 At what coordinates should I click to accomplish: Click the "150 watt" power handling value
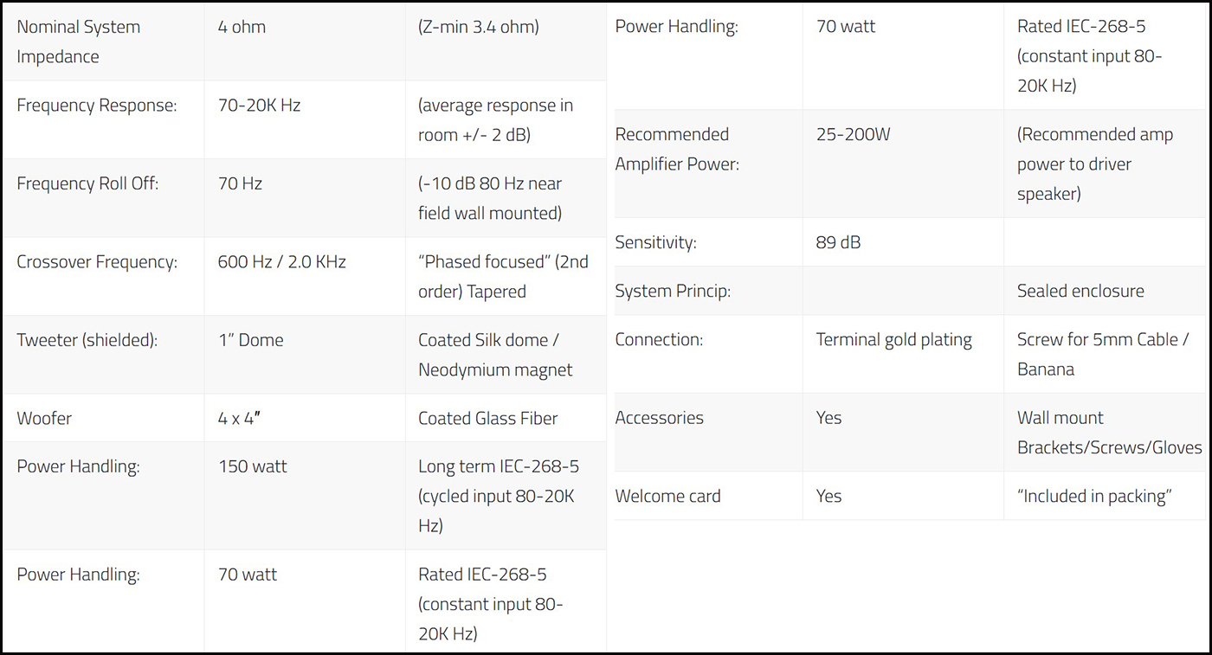click(x=252, y=466)
